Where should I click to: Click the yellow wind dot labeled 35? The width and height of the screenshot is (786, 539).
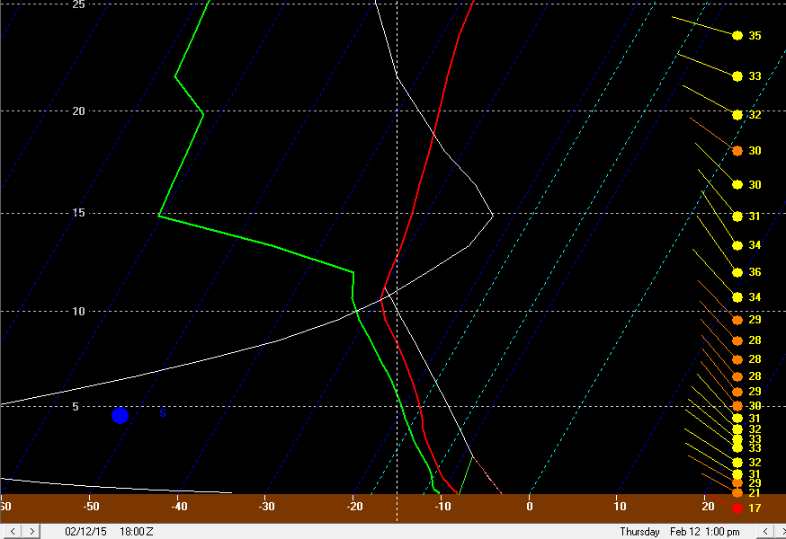(737, 36)
